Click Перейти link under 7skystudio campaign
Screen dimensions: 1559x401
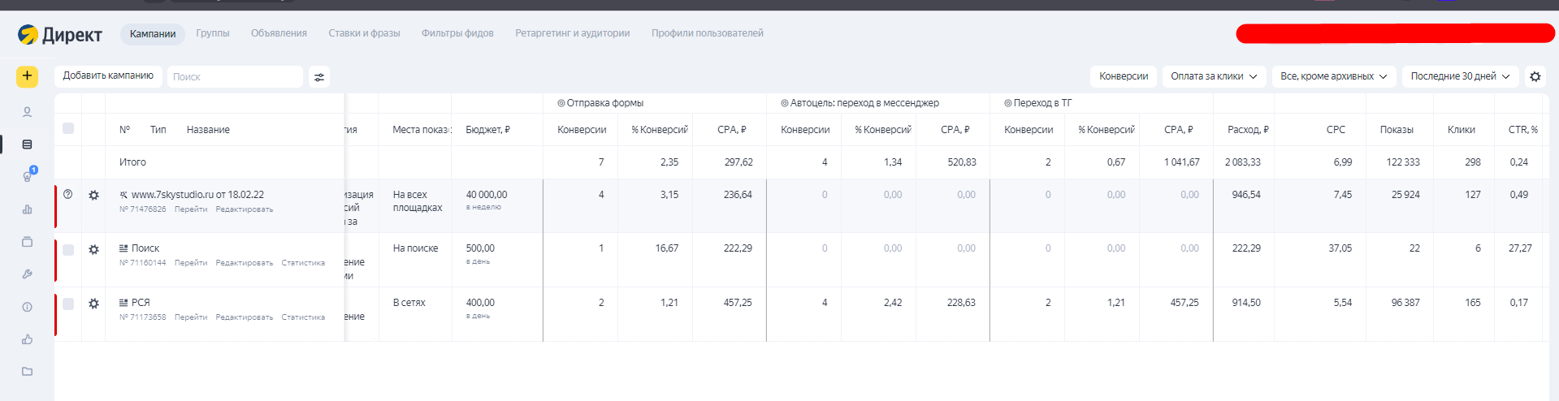191,209
